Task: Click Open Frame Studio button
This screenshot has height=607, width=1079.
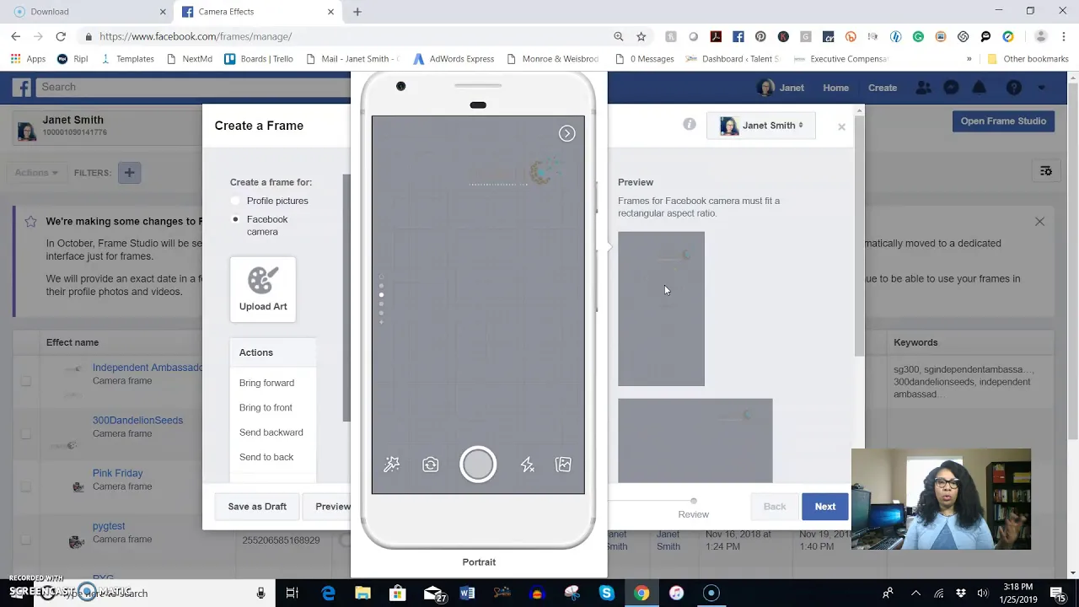Action: pos(1003,121)
